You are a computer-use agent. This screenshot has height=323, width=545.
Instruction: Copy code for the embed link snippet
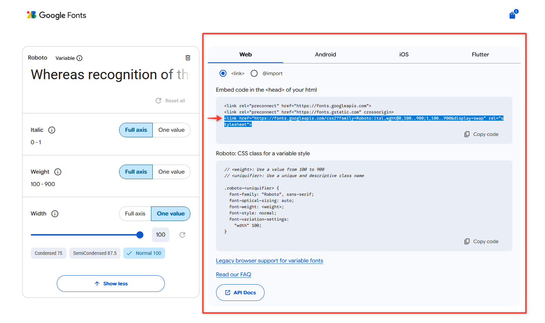click(481, 134)
